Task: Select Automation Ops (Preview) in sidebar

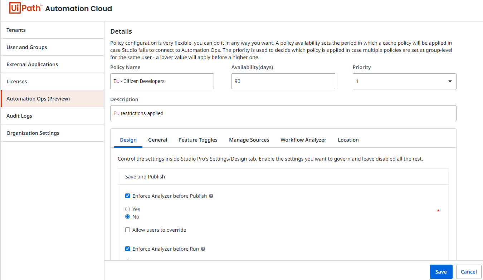Action: [x=52, y=99]
